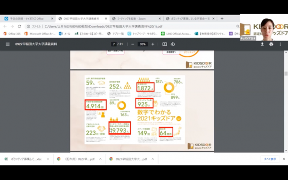Open a new browser tab

coord(222,18)
